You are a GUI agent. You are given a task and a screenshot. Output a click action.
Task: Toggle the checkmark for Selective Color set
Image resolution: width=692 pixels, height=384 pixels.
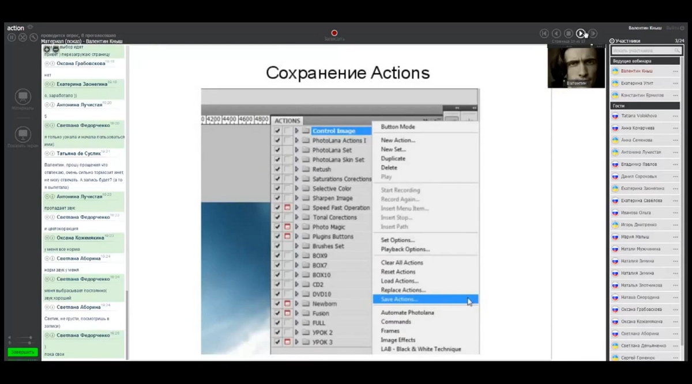tap(277, 188)
